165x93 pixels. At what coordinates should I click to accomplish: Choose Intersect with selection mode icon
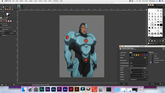coord(11,21)
